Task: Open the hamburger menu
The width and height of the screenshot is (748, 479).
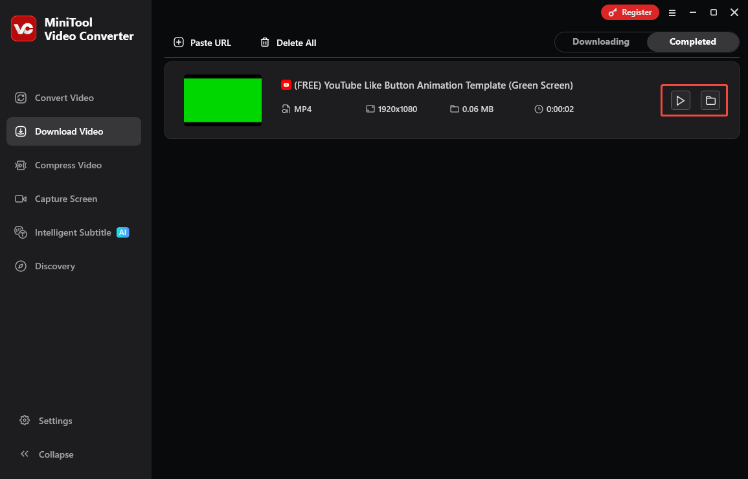Action: [672, 12]
